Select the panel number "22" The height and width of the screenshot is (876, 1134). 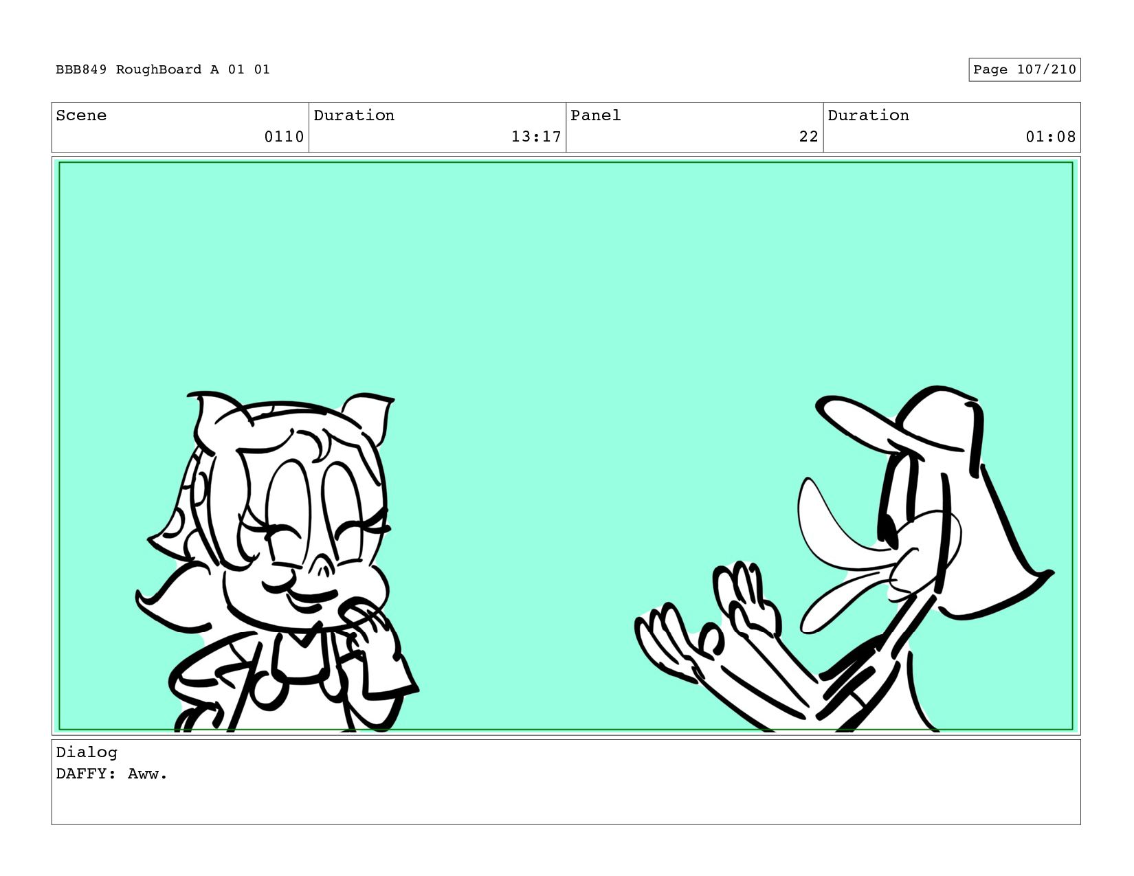click(x=809, y=137)
